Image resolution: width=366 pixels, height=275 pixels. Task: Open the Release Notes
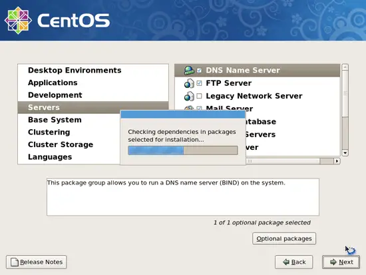(x=37, y=262)
